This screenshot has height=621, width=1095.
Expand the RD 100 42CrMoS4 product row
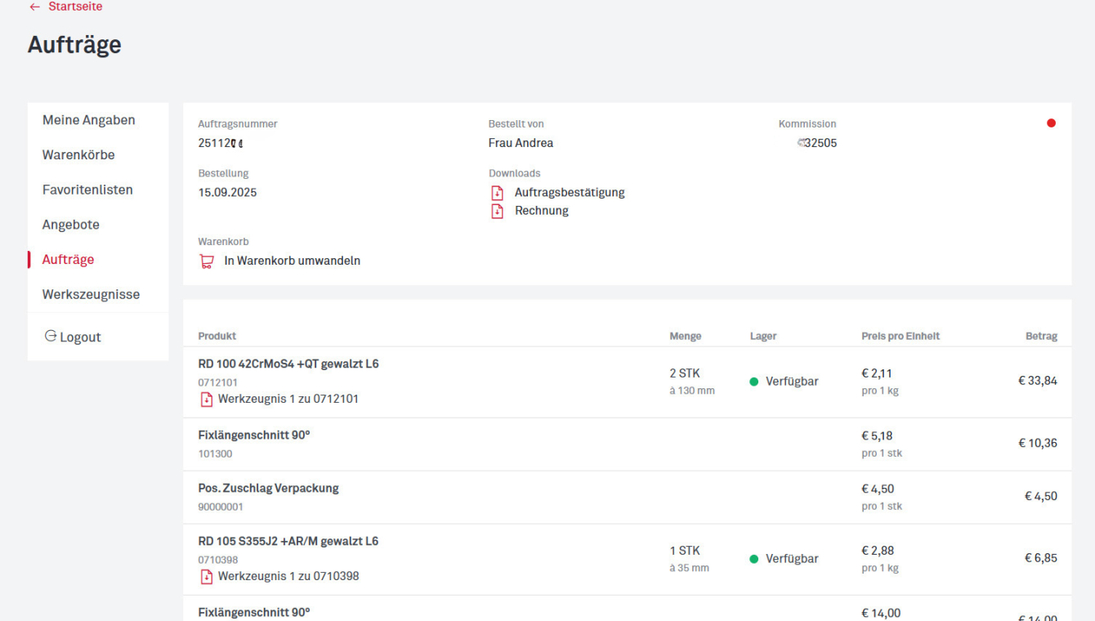click(288, 363)
